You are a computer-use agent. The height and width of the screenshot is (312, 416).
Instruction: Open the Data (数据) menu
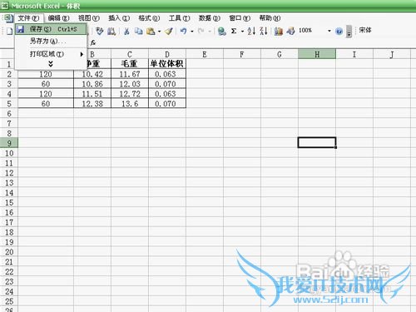pyautogui.click(x=210, y=18)
